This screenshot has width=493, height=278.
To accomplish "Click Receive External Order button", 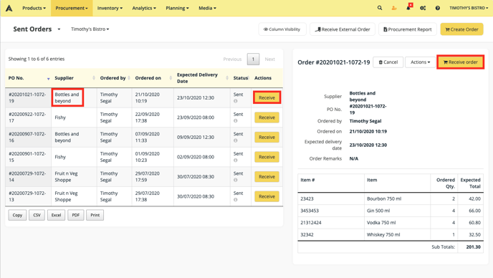I will pyautogui.click(x=343, y=29).
